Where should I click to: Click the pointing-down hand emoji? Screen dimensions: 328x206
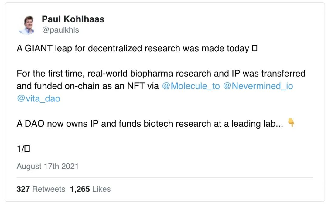(x=291, y=123)
